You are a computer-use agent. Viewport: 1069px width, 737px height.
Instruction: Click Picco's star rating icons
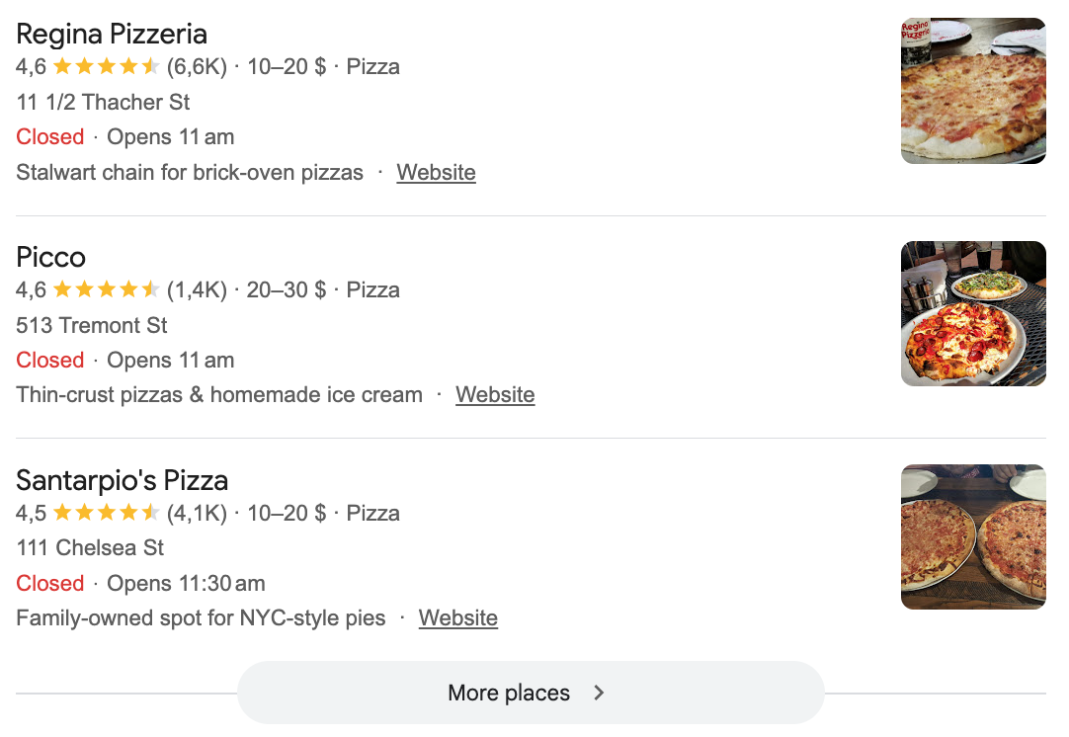click(107, 289)
